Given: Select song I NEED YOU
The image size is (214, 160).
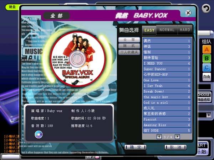Looking at the screenshot, I should click(167, 63).
